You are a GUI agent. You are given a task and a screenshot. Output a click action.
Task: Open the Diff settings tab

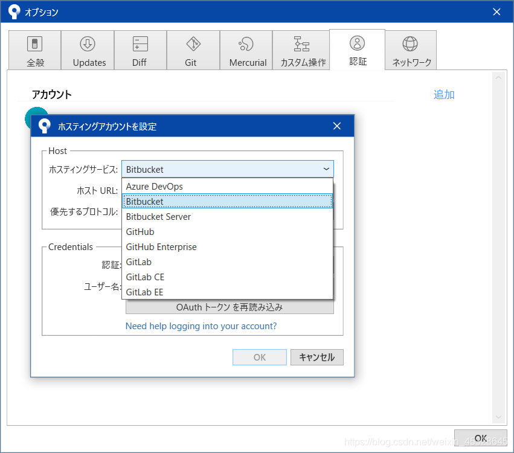tap(140, 50)
